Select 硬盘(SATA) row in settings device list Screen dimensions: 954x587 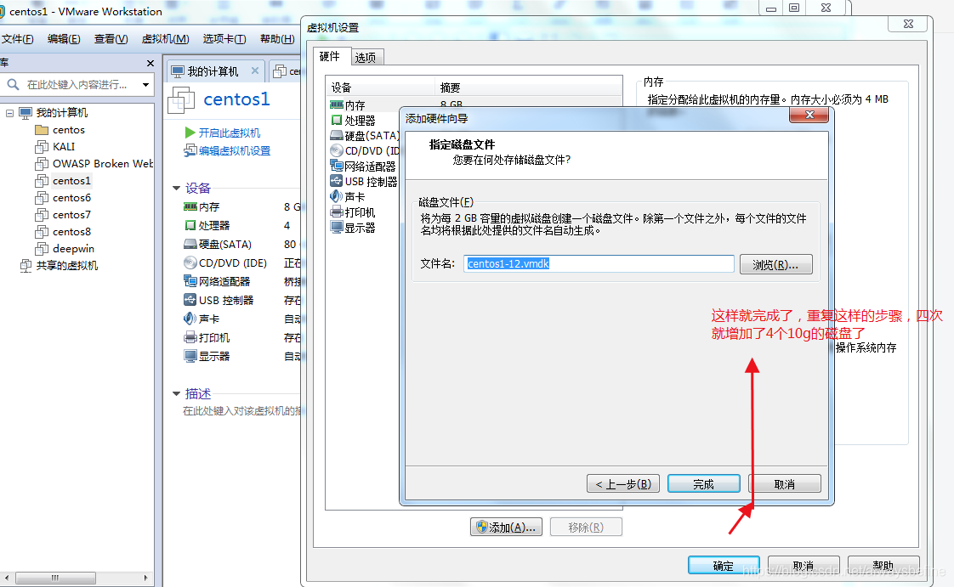(x=363, y=136)
